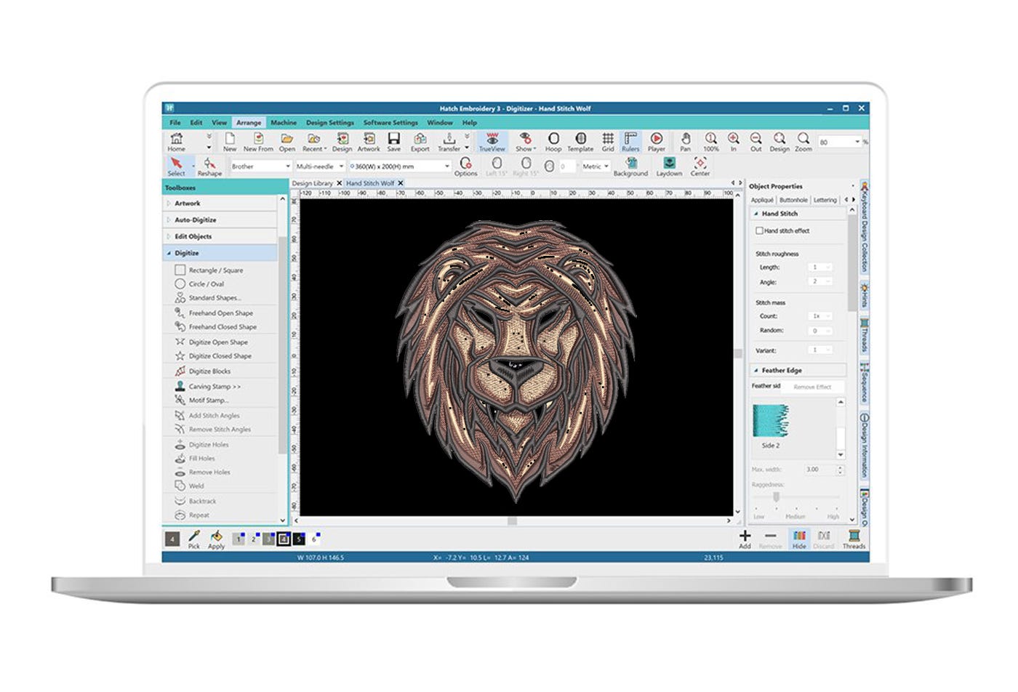Click the Laydown icon
Viewport: 1018px width, 692px height.
pyautogui.click(x=669, y=166)
